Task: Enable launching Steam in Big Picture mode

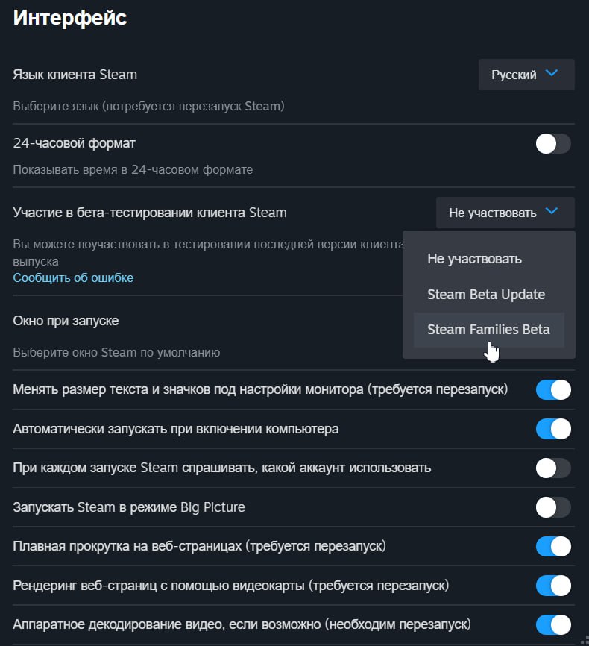Action: click(x=553, y=507)
